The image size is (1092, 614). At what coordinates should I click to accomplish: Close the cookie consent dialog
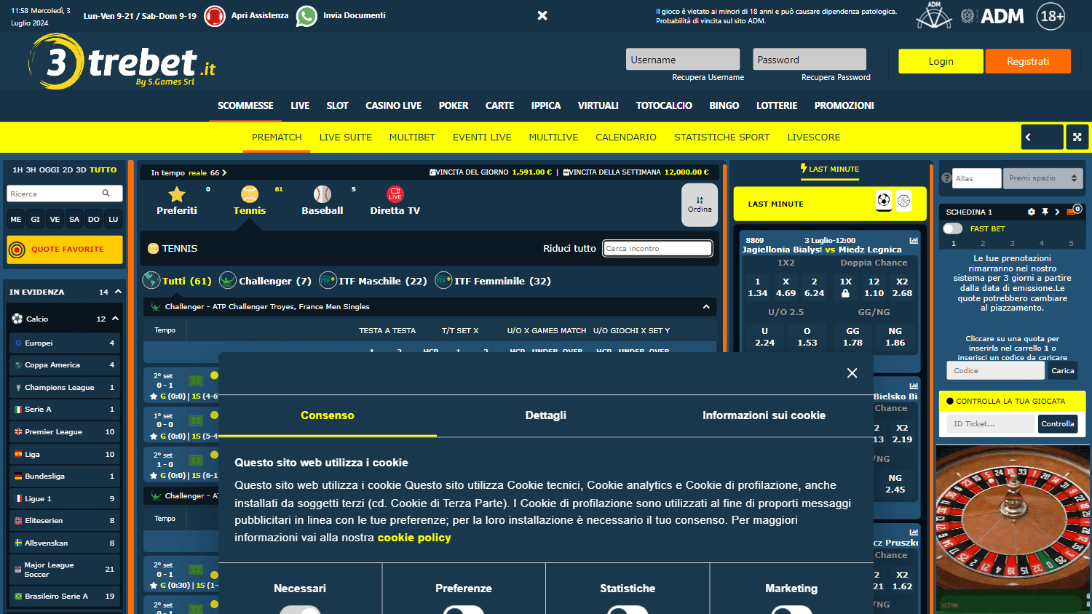pos(852,373)
